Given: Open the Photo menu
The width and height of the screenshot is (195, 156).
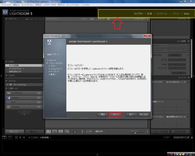Looking at the screenshot, I should 38,5.
